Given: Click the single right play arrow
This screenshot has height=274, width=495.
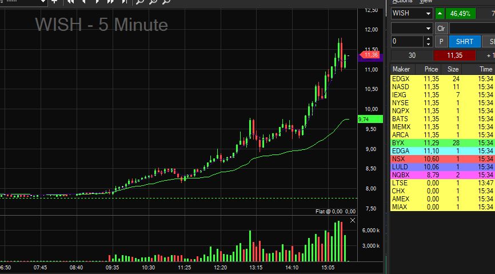Looking at the screenshot, I should click(97, 2).
